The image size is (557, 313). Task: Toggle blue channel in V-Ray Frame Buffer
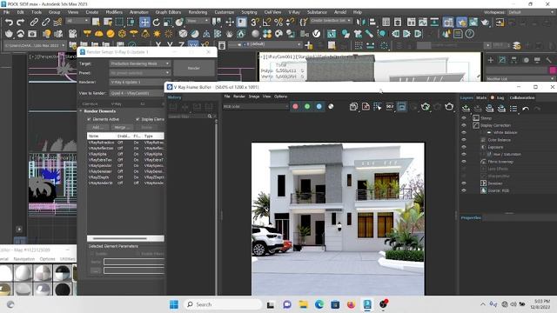[x=319, y=106]
